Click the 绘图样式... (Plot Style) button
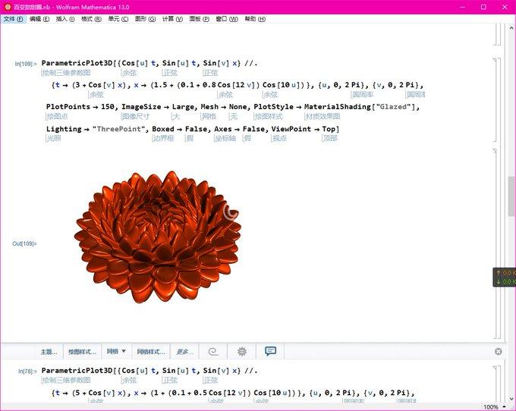This screenshot has height=411, width=516. (82, 352)
